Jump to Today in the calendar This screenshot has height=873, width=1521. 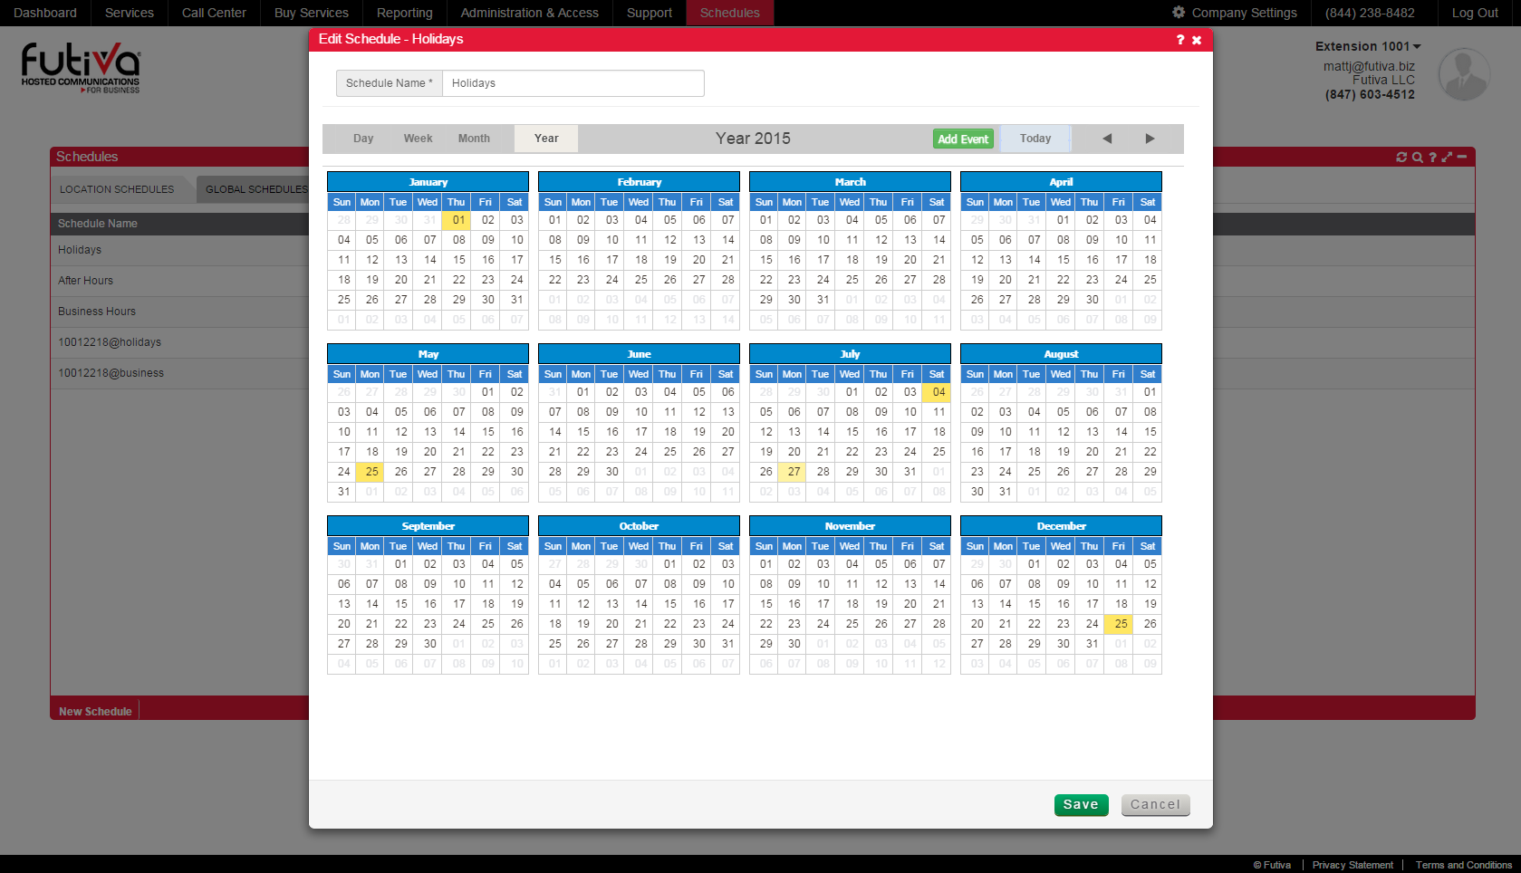[x=1035, y=139]
